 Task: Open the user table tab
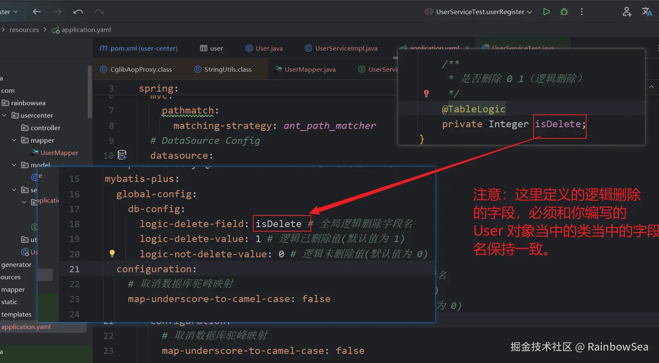point(212,48)
